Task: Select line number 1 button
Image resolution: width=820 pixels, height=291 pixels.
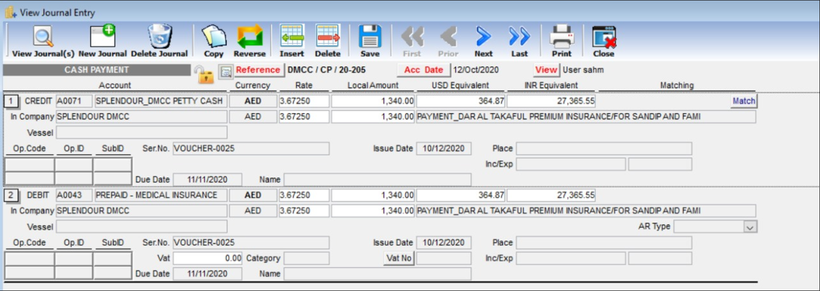Action: coord(11,101)
